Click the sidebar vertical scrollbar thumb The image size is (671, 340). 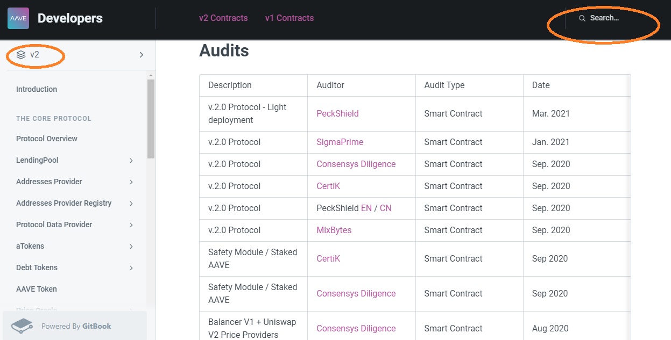coord(151,118)
